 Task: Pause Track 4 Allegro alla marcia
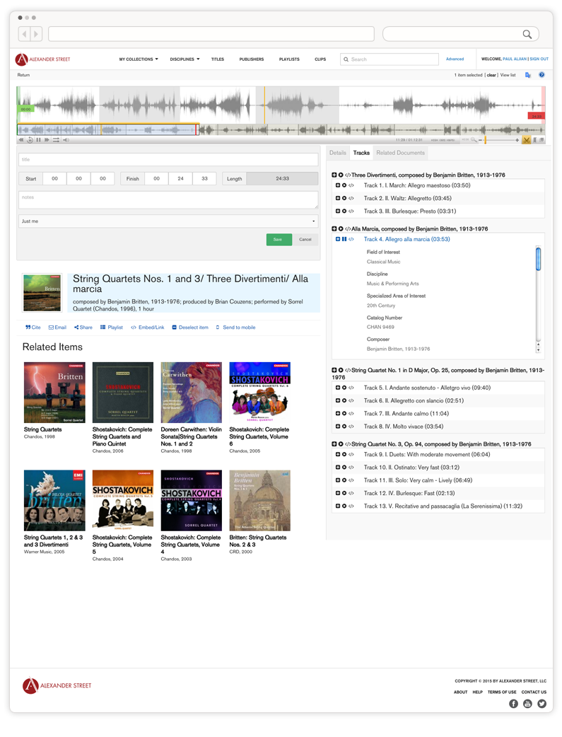(344, 240)
